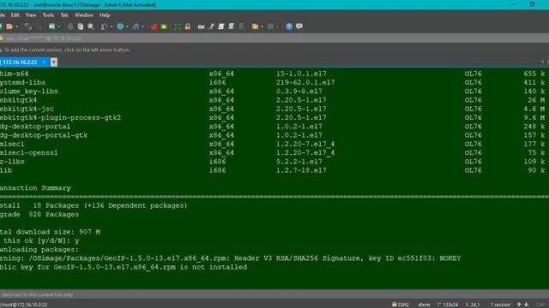
Task: Open the Help menu
Action: click(x=105, y=15)
